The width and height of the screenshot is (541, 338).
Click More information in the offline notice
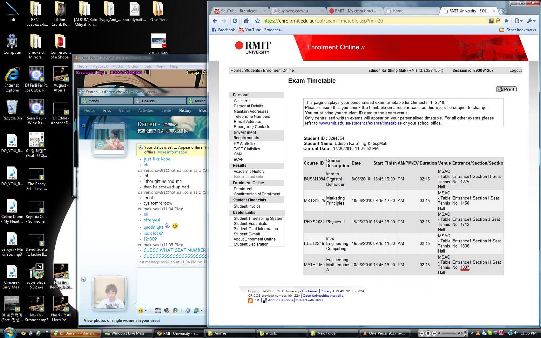coord(172,152)
